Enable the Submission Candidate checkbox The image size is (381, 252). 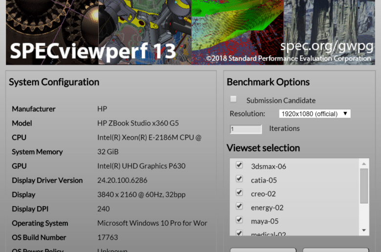[233, 99]
